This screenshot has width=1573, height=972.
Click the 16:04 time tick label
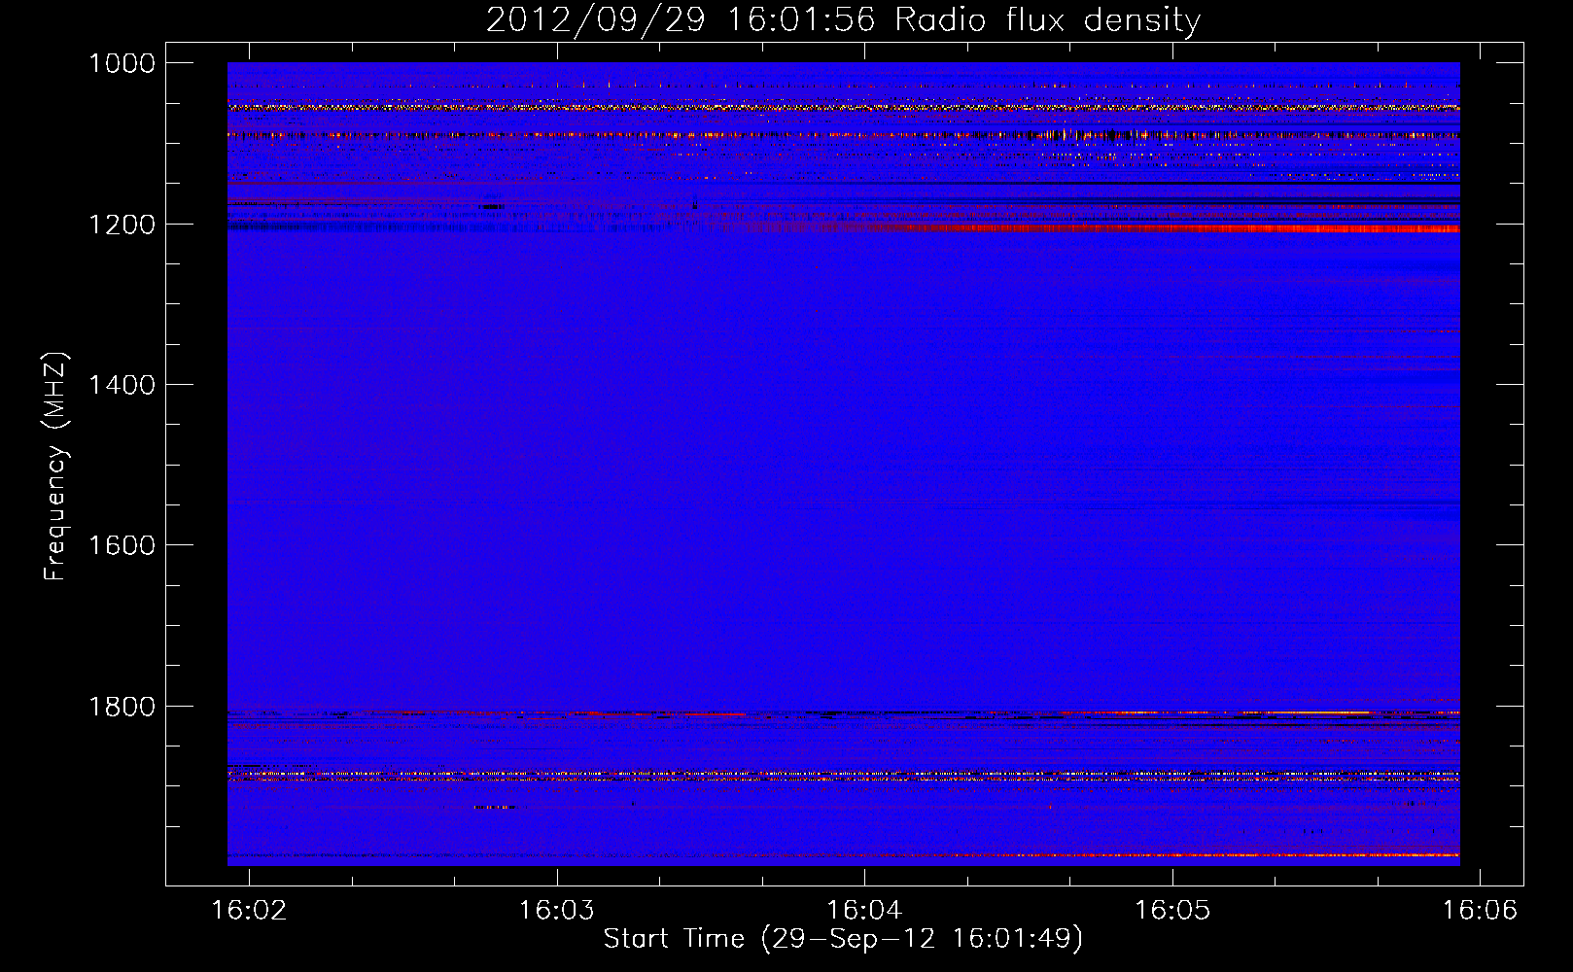(x=864, y=910)
